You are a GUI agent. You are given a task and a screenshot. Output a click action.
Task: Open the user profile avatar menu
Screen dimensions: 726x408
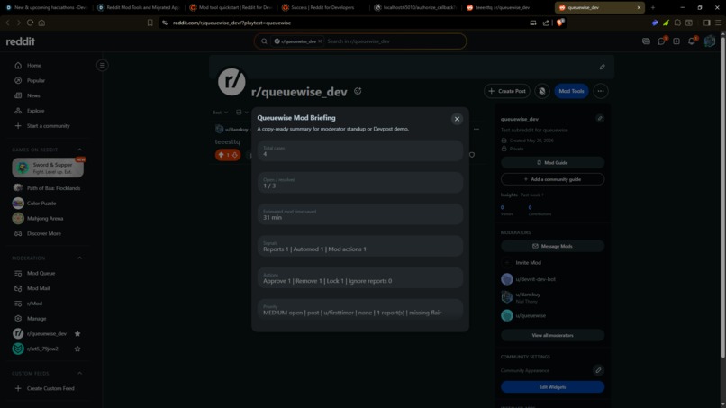(x=709, y=41)
